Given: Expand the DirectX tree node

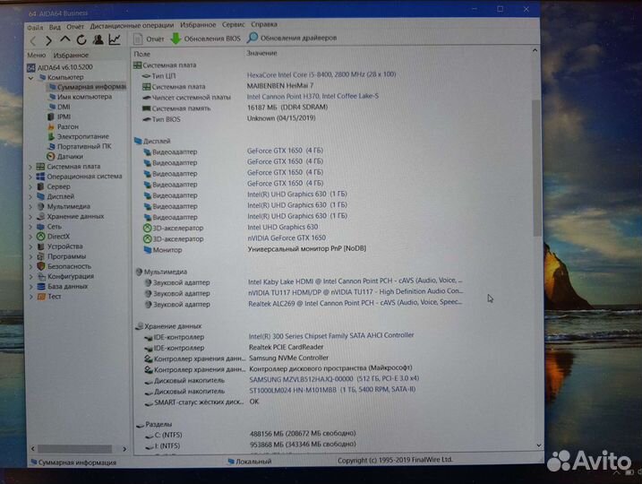Looking at the screenshot, I should pyautogui.click(x=31, y=236).
